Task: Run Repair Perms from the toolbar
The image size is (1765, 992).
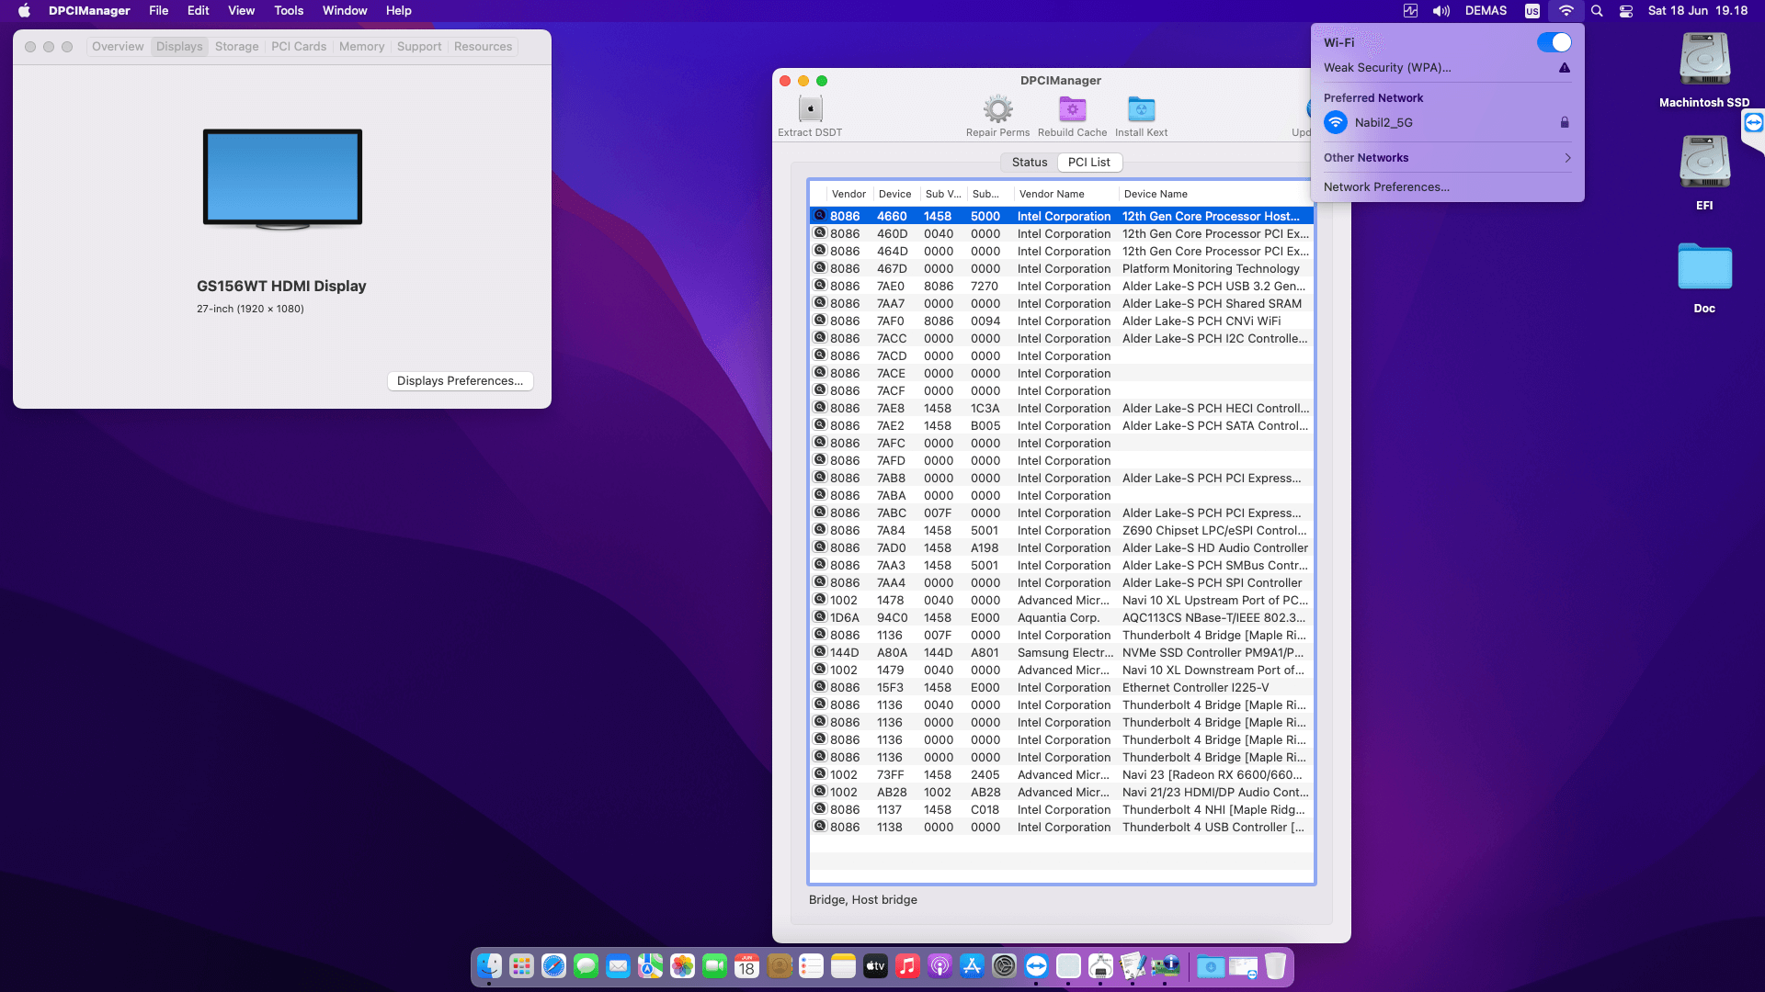Action: click(x=997, y=109)
